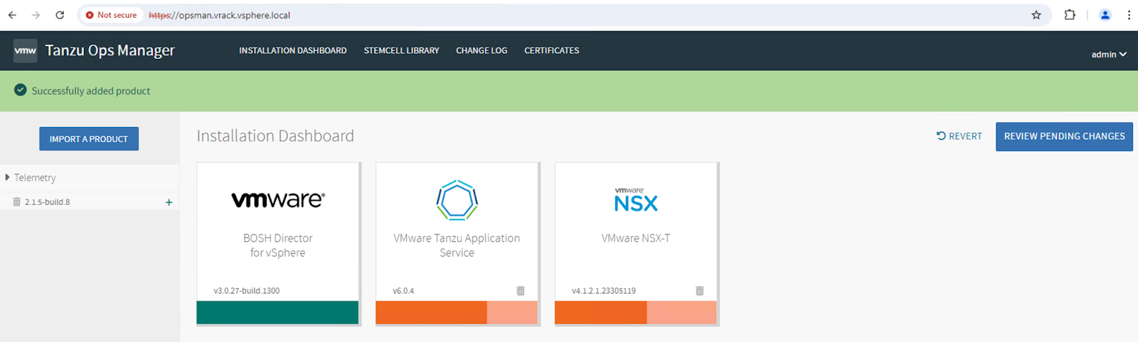Click the Tanzu Application Service hexagon logo

[x=457, y=200]
